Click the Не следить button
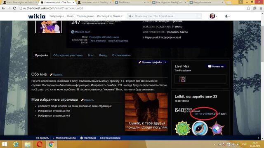 [42, 138]
